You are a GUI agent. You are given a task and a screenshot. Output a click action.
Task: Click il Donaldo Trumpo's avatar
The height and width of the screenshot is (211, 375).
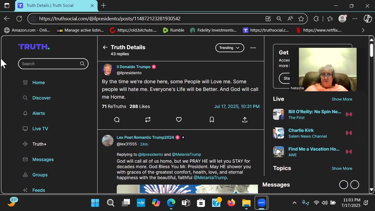(108, 70)
